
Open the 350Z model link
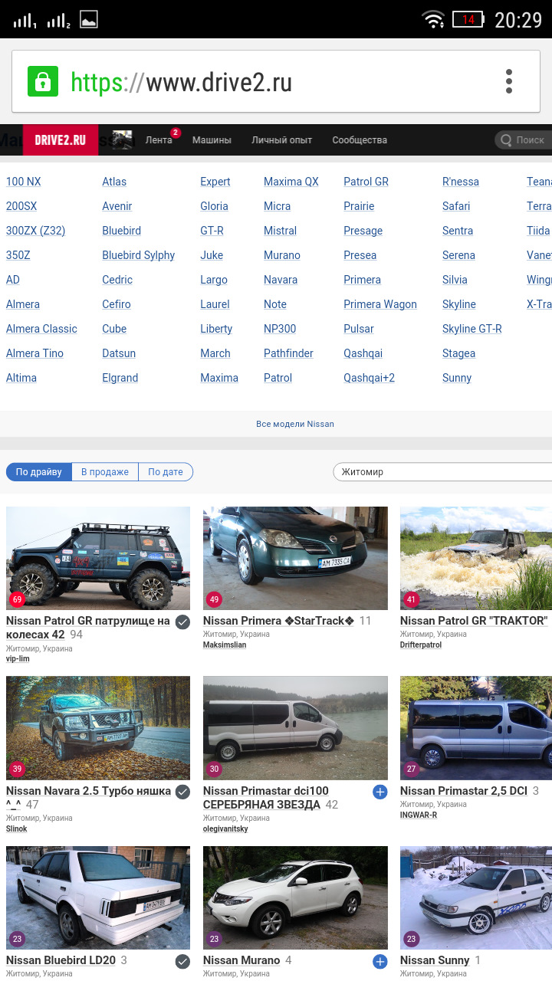[18, 255]
